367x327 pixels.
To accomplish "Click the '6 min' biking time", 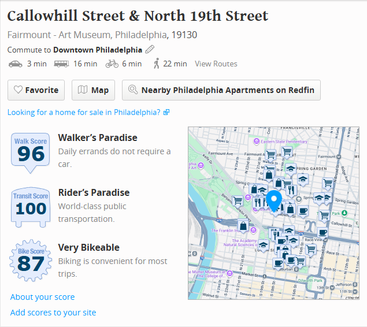I will click(x=132, y=64).
